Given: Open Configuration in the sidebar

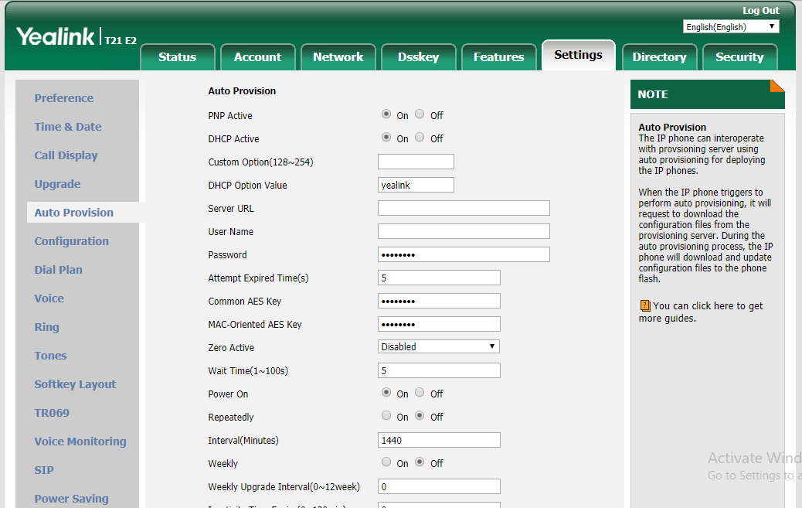Looking at the screenshot, I should point(72,241).
